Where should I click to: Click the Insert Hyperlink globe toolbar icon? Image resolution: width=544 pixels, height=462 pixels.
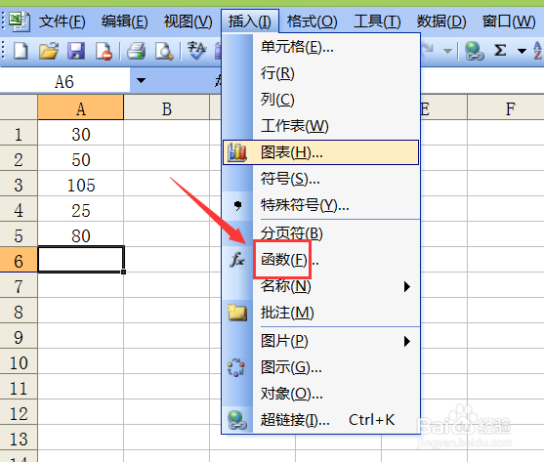475,51
